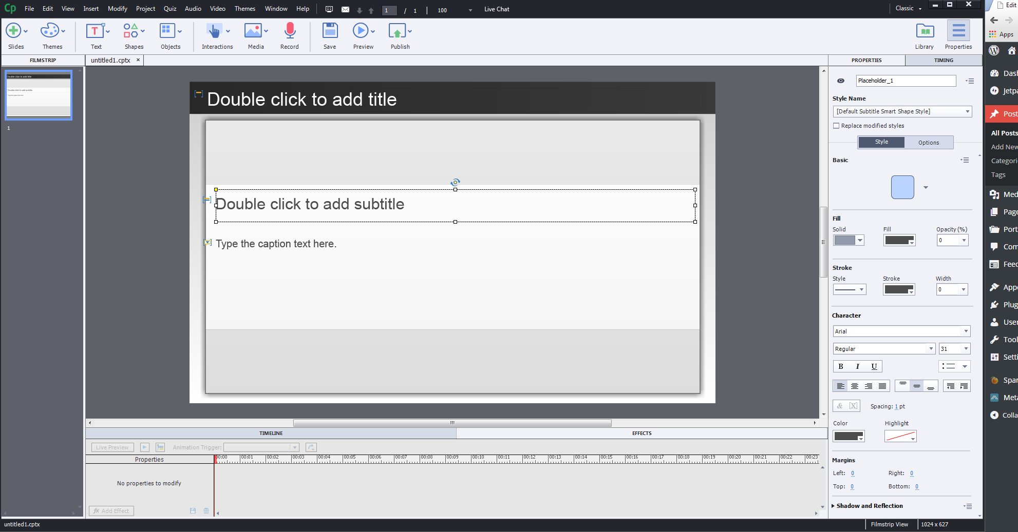Click the Save disk icon
The height and width of the screenshot is (532, 1018).
tap(330, 31)
